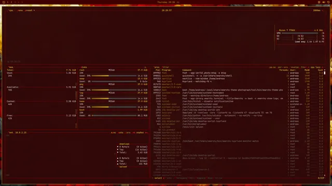
Task: Reset net totals with zero button
Action: pyautogui.click(x=128, y=133)
